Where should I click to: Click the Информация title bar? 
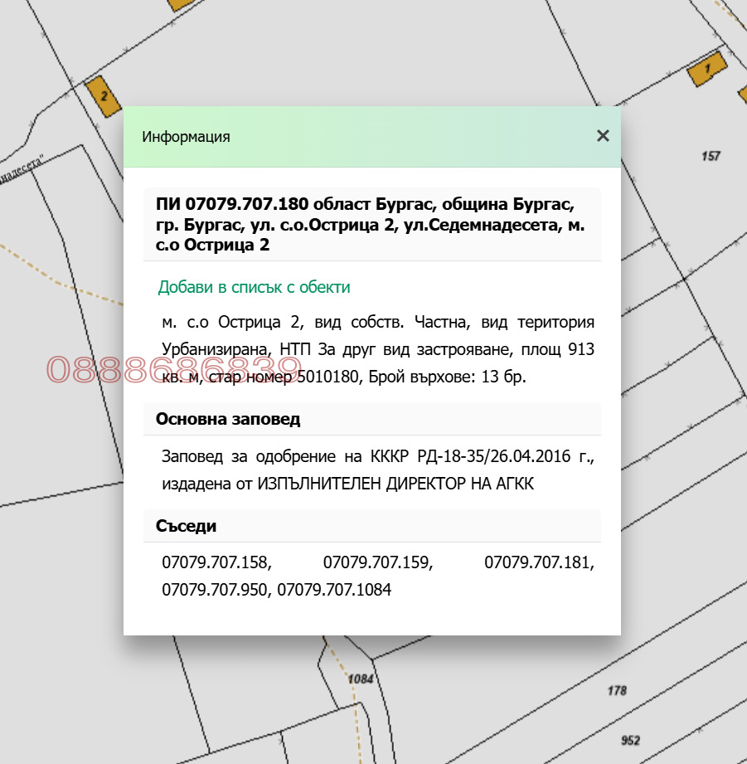click(184, 136)
